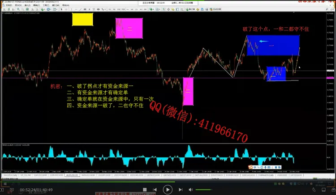Viewport: 336px width, 195px height.
Task: Toggle chart auto scroll
Action: (32, 9)
